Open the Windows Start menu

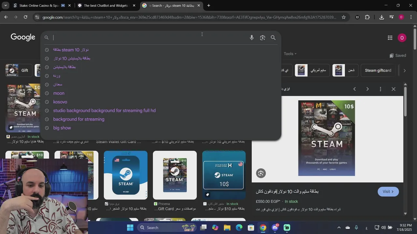point(130,227)
